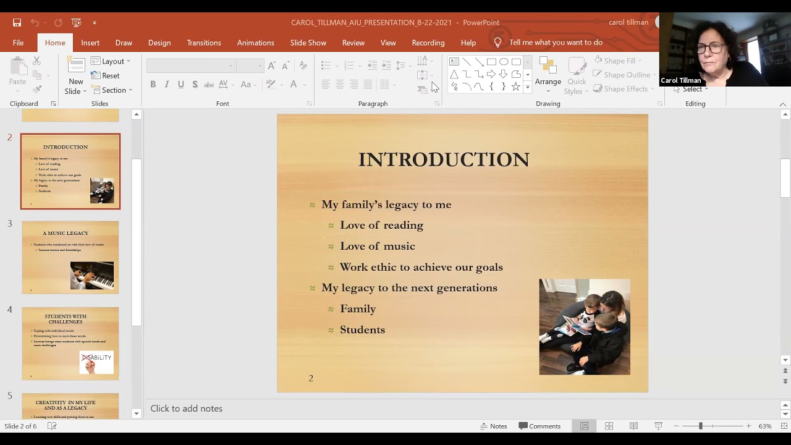Click the lightbulb Tell me icon
Image resolution: width=791 pixels, height=445 pixels.
point(497,43)
